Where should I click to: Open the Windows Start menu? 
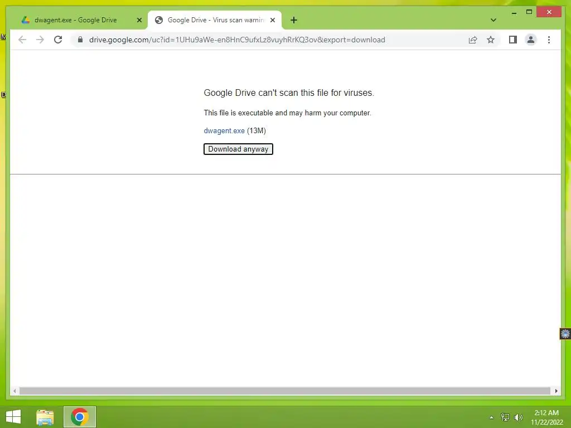(13, 417)
